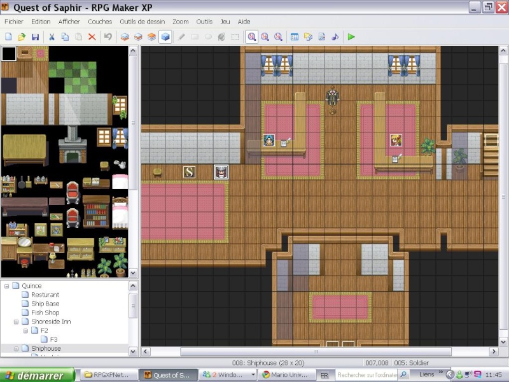Select the blue-haired character event tile

click(268, 140)
